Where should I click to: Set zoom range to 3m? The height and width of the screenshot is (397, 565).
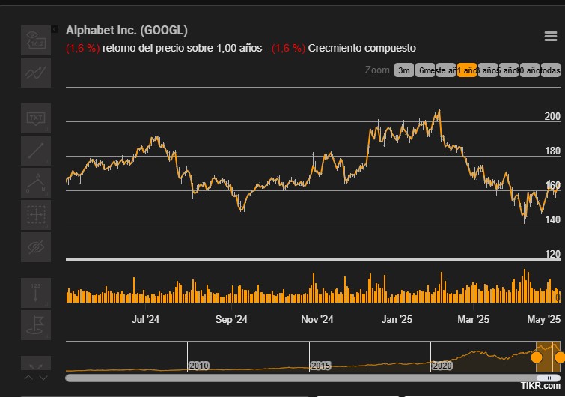point(403,70)
